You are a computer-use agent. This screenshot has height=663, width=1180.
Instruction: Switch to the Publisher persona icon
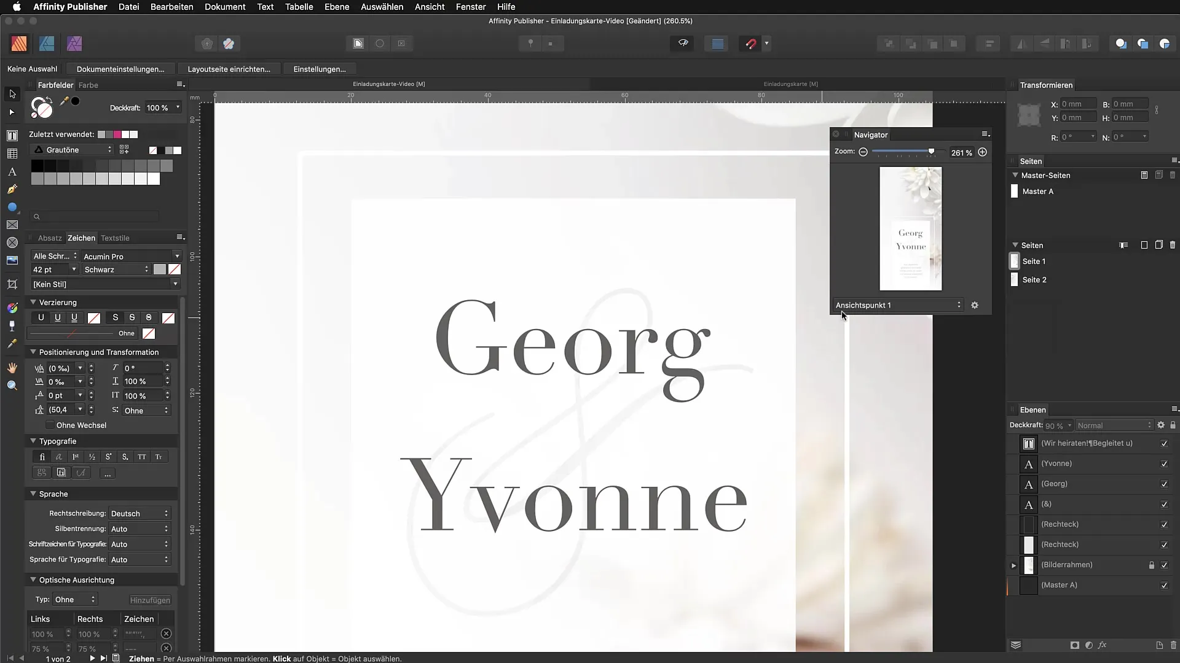[x=19, y=44]
